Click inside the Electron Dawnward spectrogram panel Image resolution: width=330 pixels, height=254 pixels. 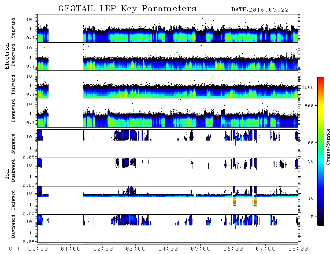click(x=168, y=113)
